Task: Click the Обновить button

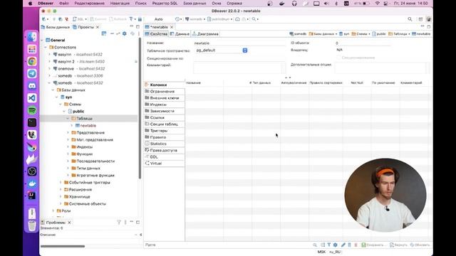Action: point(420,245)
